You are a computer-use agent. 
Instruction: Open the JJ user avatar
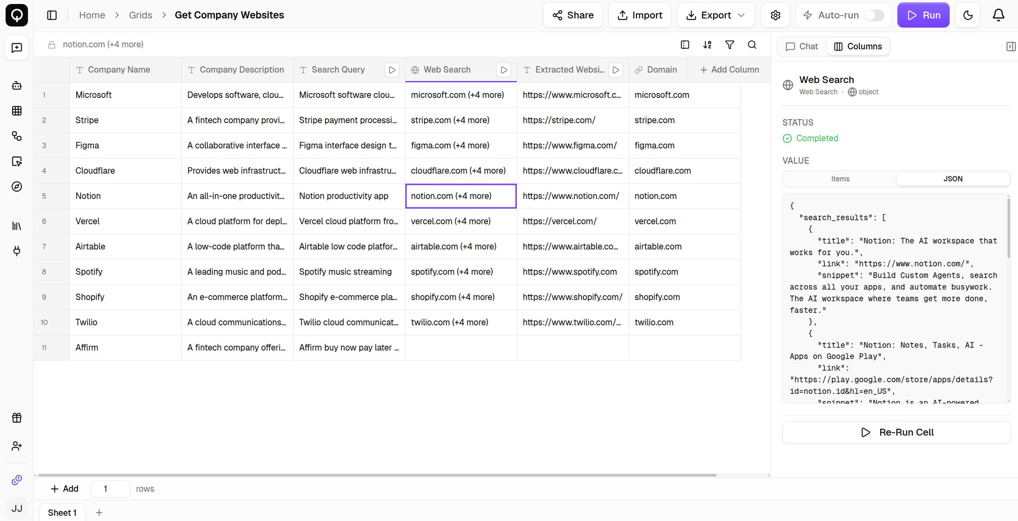(16, 509)
